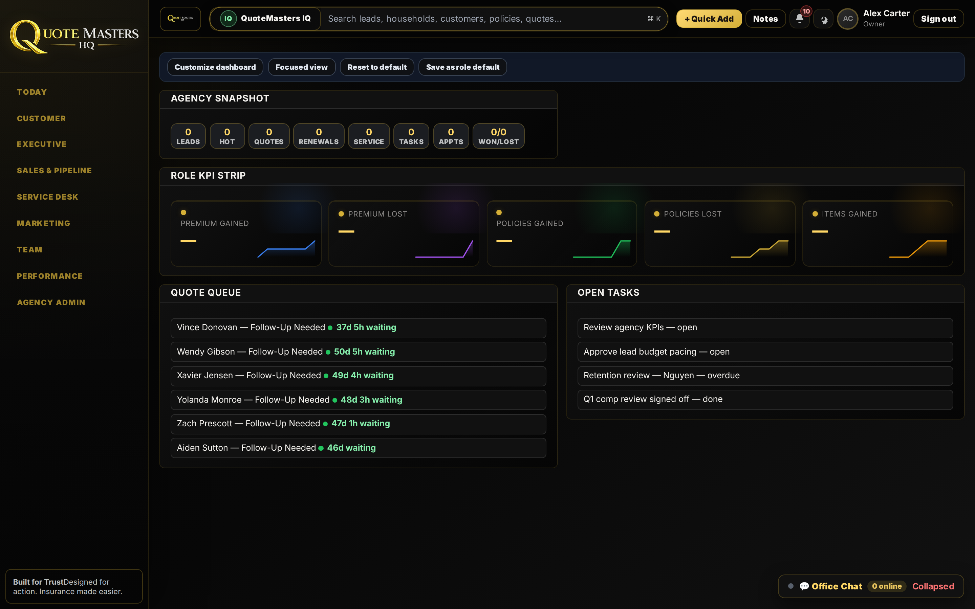Open the Policies Gained KPI card
975x609 pixels.
click(562, 233)
